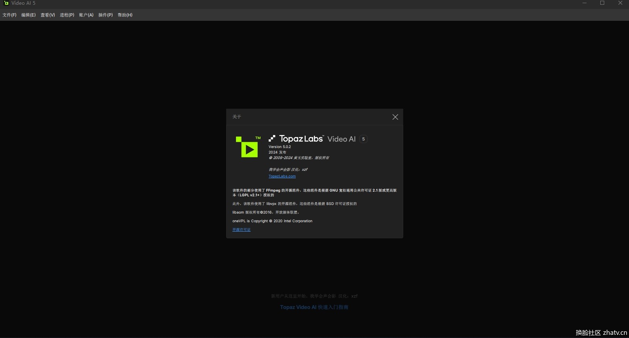Open the 查看(V) menu

click(48, 15)
